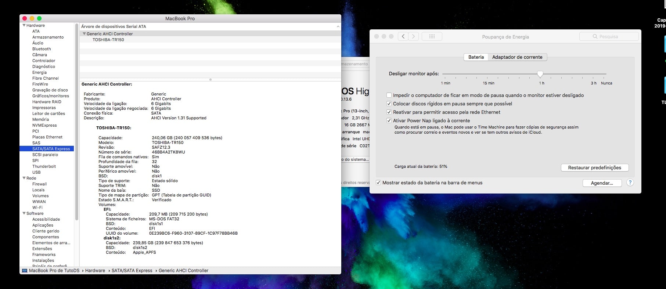Select Energia in Hardware list
This screenshot has height=289, width=666.
coord(39,72)
